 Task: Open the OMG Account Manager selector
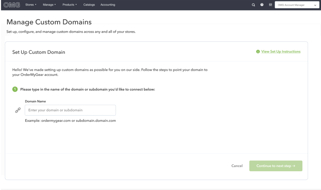coord(297,5)
